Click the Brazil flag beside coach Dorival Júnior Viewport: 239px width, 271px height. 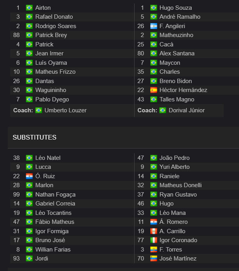click(163, 110)
